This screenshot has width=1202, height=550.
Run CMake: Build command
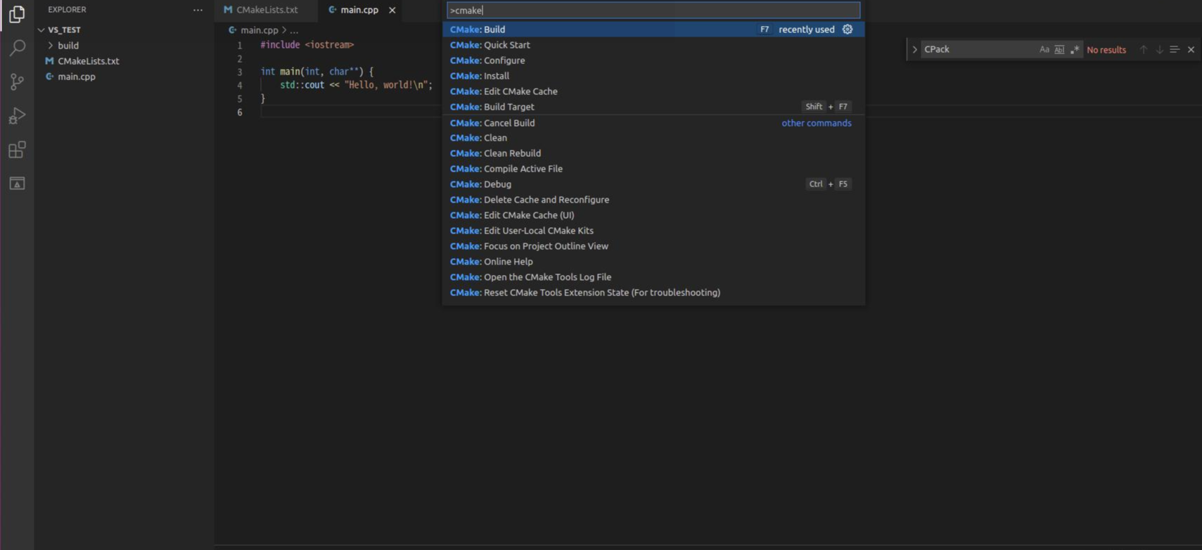(653, 30)
